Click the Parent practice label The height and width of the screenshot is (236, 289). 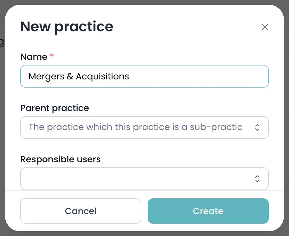coord(55,108)
